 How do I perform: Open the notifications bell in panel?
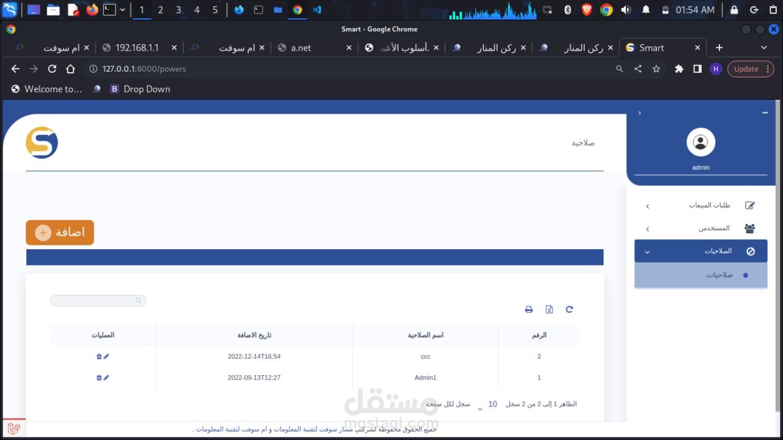[646, 10]
